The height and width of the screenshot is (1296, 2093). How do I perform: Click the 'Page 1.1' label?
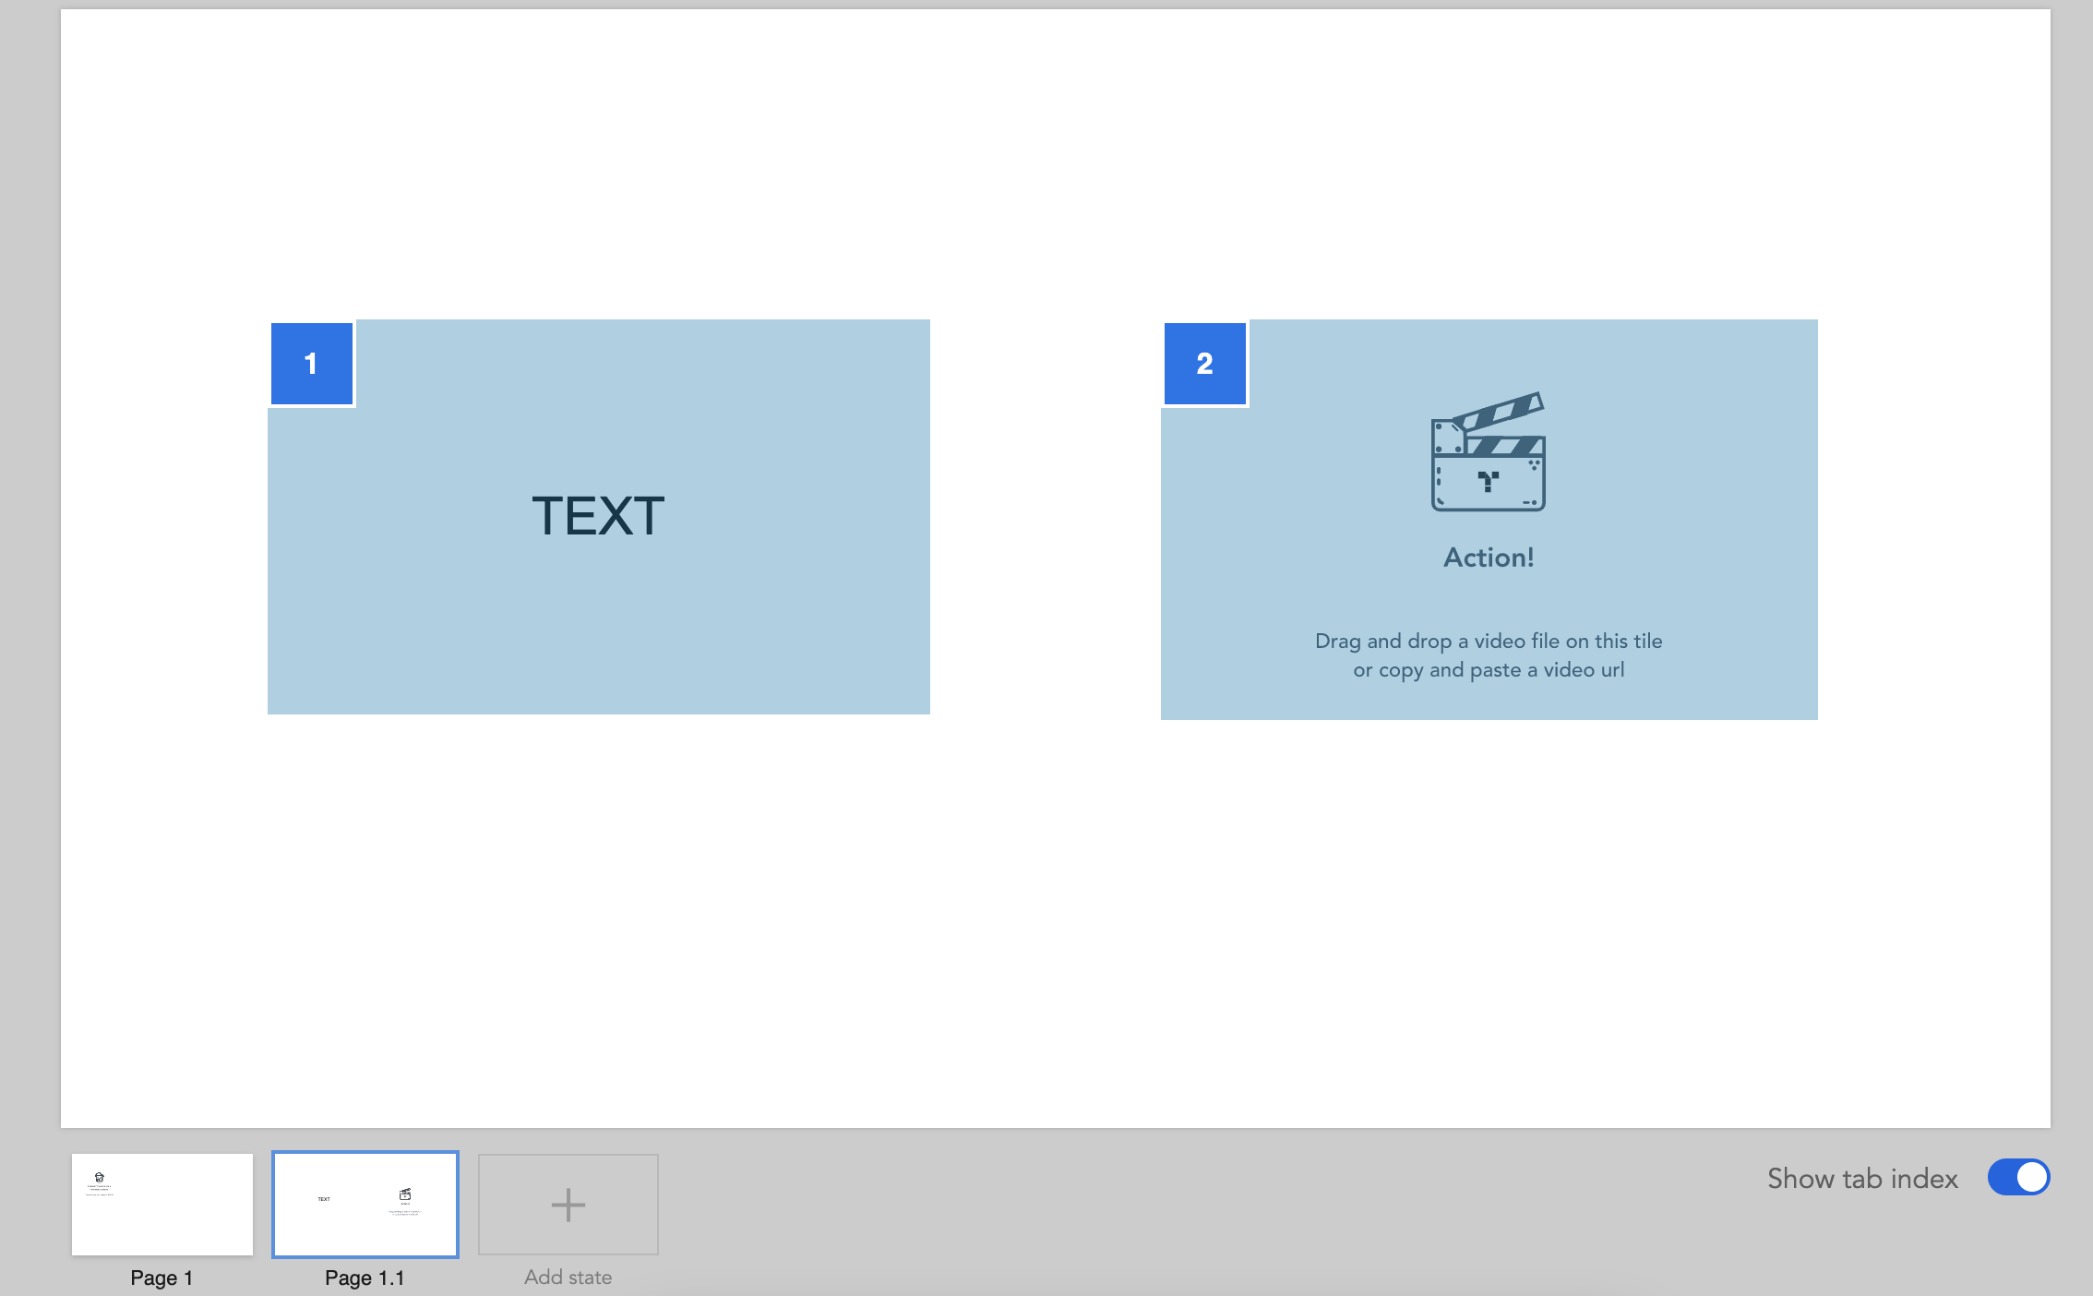(365, 1278)
